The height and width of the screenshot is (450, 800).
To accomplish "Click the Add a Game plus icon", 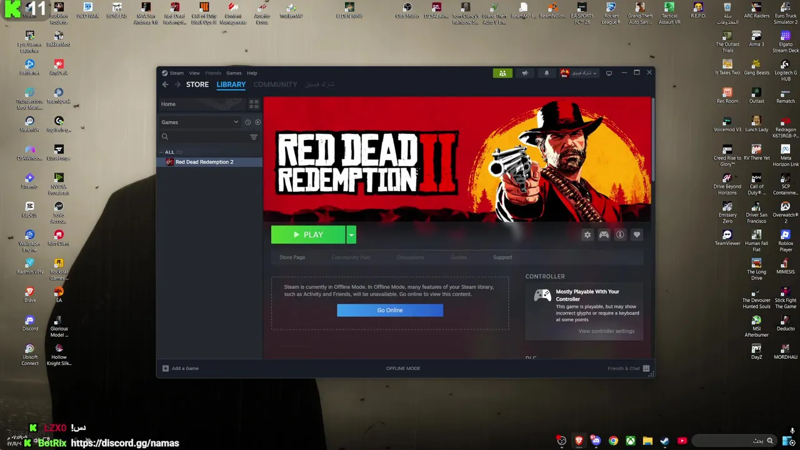I will coord(166,368).
